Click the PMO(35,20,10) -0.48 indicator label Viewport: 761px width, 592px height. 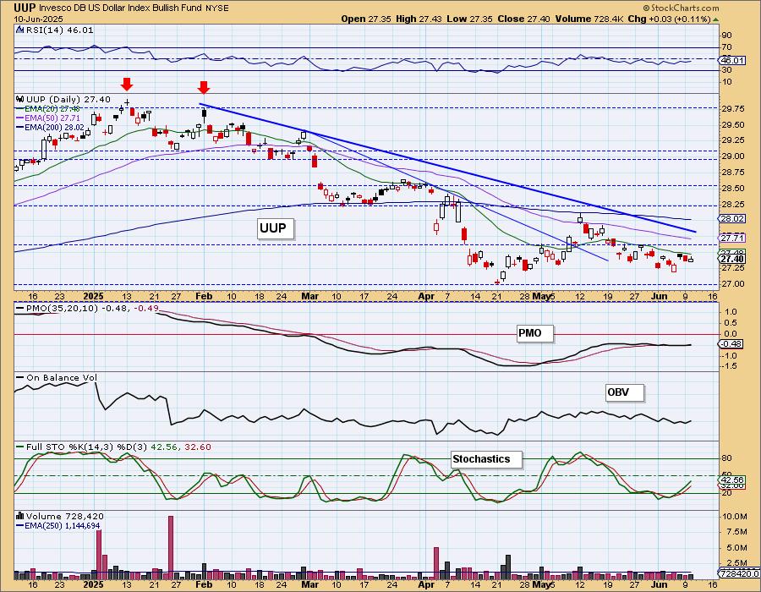pos(85,308)
